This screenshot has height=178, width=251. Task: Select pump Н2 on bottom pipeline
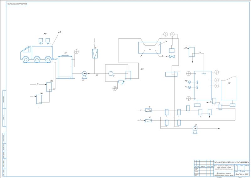pyautogui.click(x=195, y=130)
